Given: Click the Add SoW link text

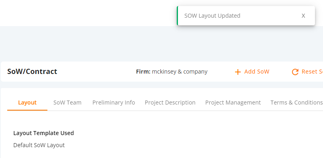Looking at the screenshot, I should [x=257, y=72].
